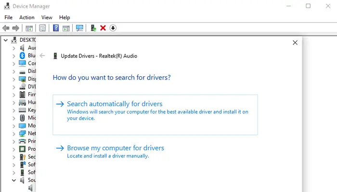Image resolution: width=337 pixels, height=192 pixels.
Task: Click the red X uninstall device icon
Action: (103, 28)
